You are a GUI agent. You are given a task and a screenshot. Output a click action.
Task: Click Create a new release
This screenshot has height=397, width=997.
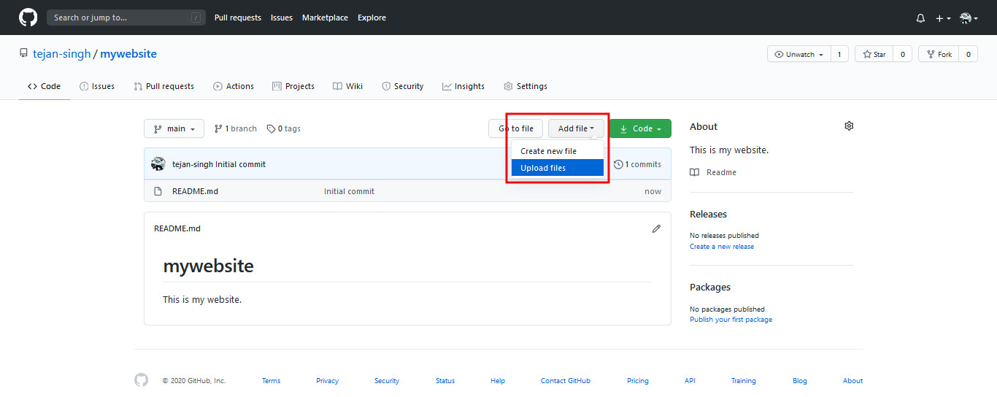(722, 247)
